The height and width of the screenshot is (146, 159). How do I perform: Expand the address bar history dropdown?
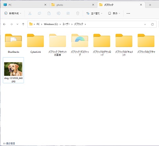click(145, 24)
